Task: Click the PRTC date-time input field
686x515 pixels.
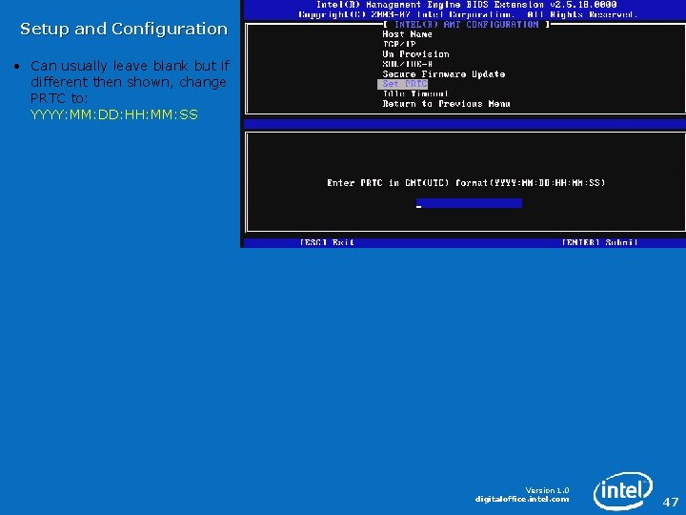Action: [469, 203]
